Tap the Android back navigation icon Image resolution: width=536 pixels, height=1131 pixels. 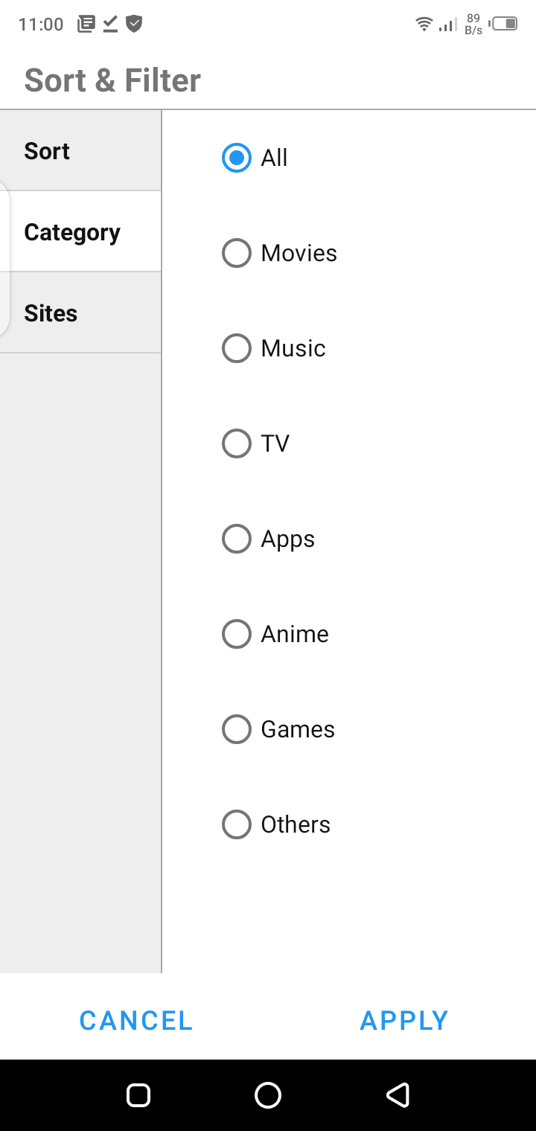click(x=398, y=1095)
